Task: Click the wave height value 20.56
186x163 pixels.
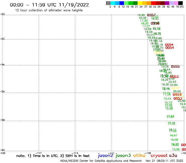Action: 177,91
